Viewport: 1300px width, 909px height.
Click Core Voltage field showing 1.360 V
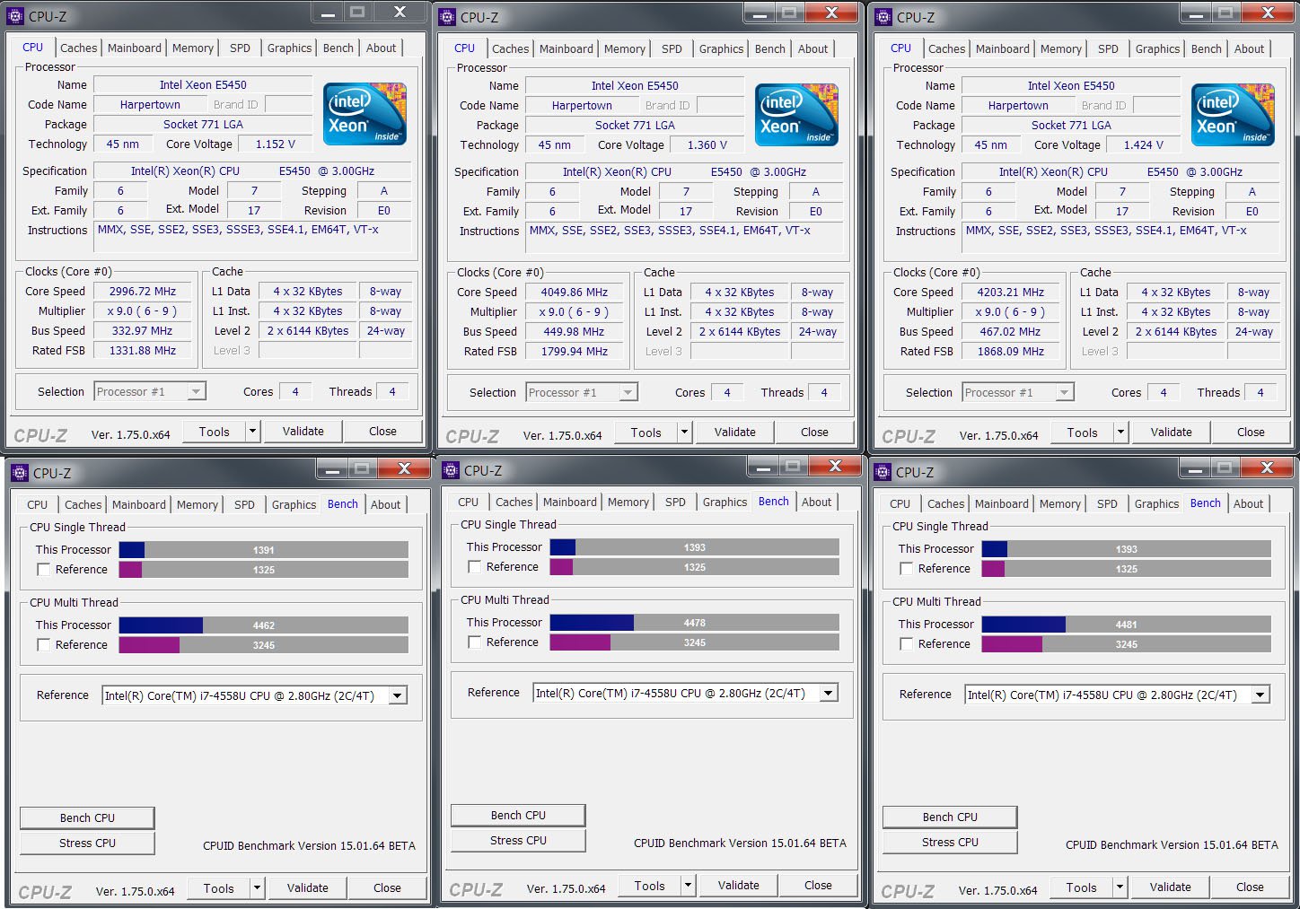tap(708, 145)
